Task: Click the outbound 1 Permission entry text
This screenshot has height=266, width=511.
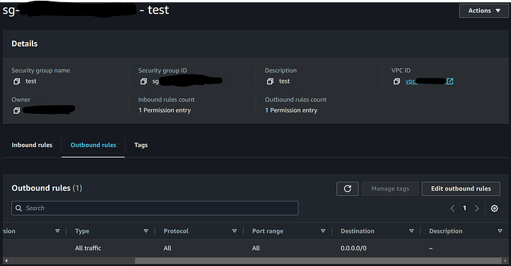Action: pos(291,110)
